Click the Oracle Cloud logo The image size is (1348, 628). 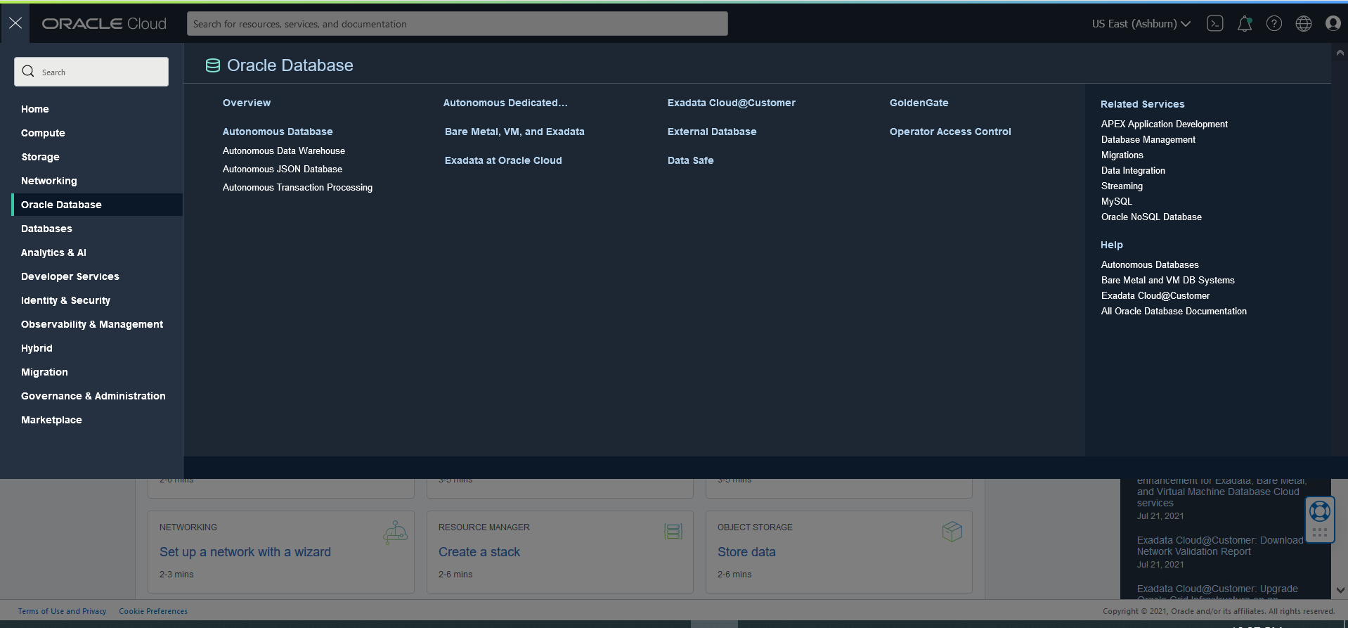click(104, 23)
